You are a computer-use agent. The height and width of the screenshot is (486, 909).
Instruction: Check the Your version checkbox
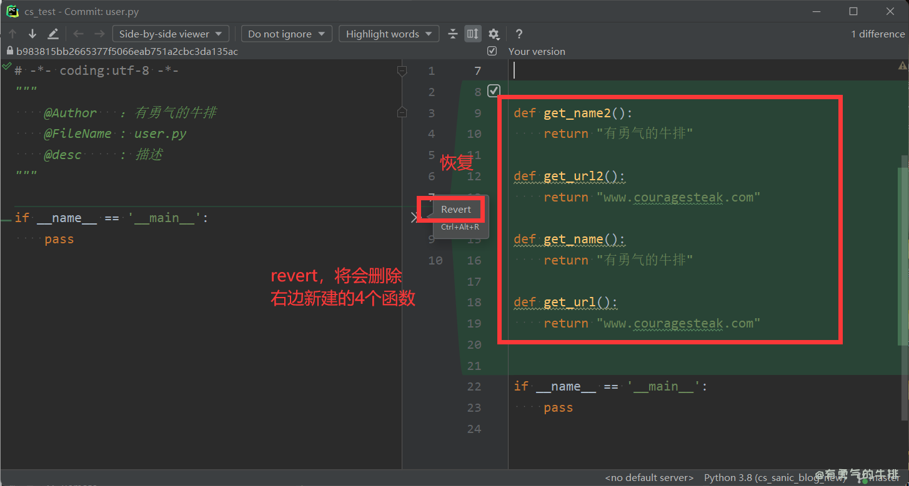[492, 51]
